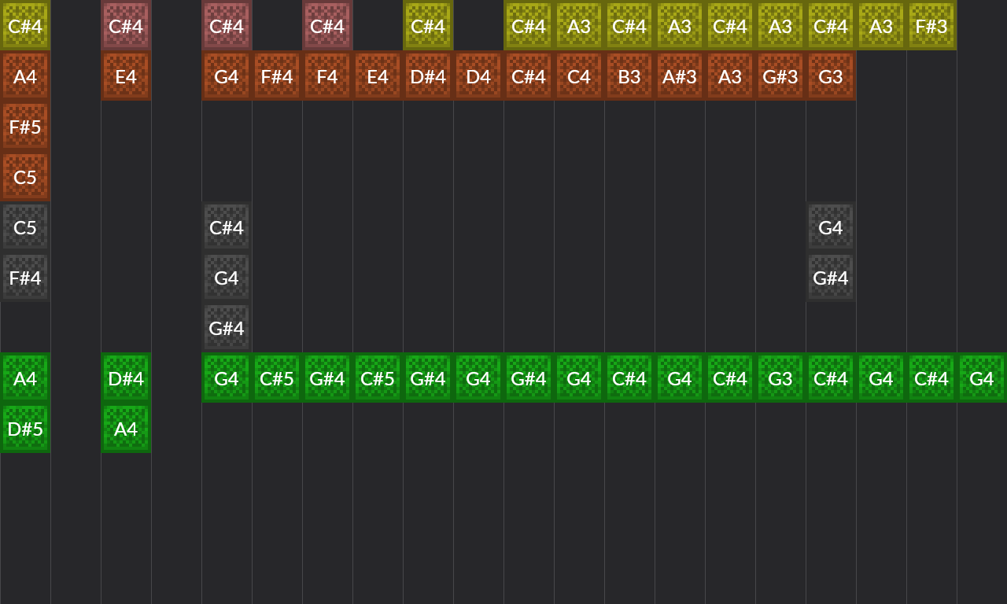
Task: Click the yellow F#3 note block
Action: (x=931, y=26)
